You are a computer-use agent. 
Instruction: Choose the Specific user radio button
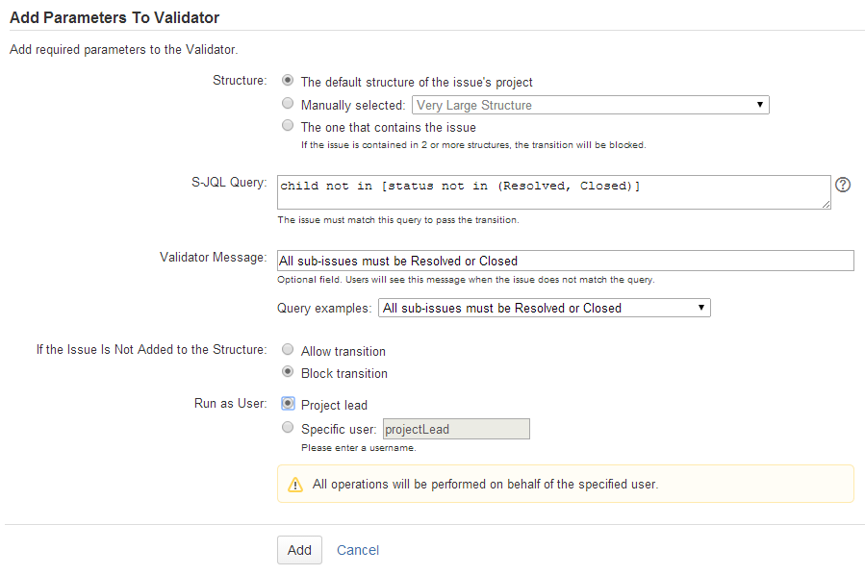[288, 428]
